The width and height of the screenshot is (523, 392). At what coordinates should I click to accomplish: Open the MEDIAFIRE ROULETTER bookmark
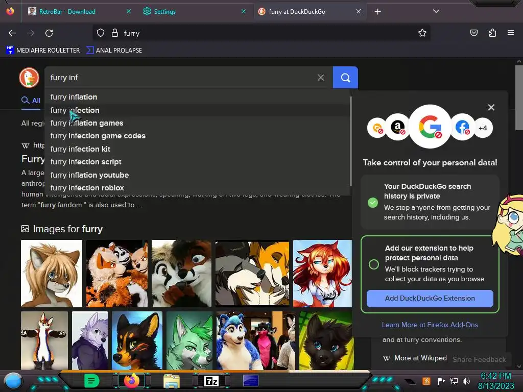click(x=43, y=51)
